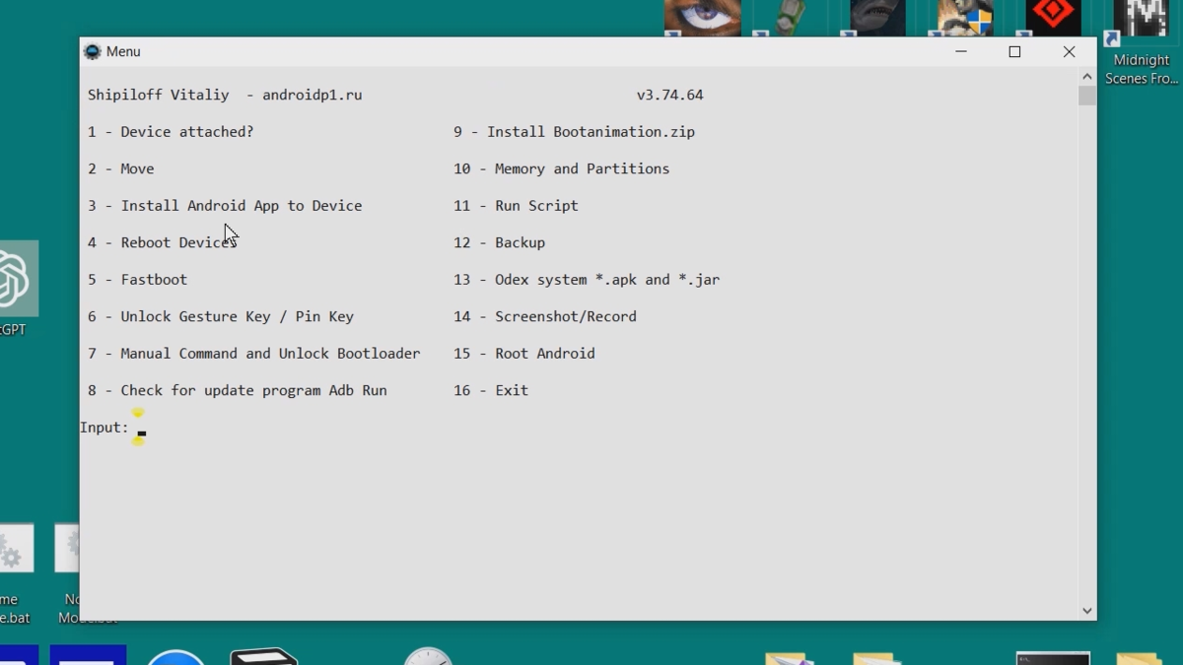Click the vertical scrollbar thumb
1183x665 pixels.
point(1087,96)
